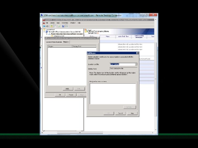Click the first 'Information not available in this view' line
Viewport: 198px width, 148px height.
click(130, 44)
